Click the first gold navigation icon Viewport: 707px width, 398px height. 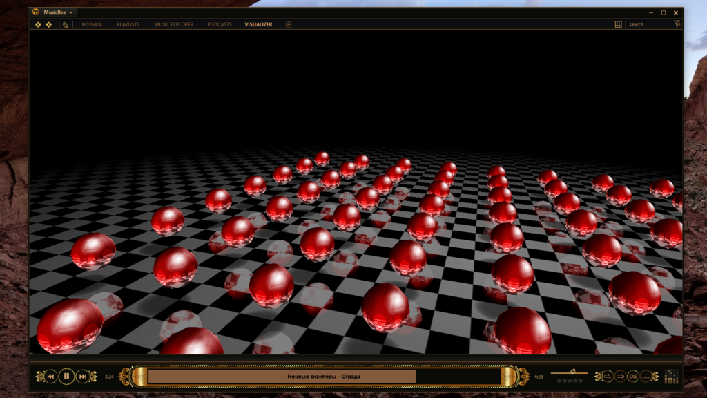point(38,25)
